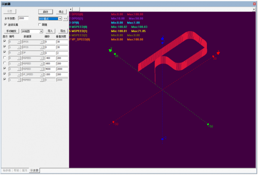258x175 pixels.
Task: Open the 斜视图 view dropdown
Action: (x=41, y=31)
